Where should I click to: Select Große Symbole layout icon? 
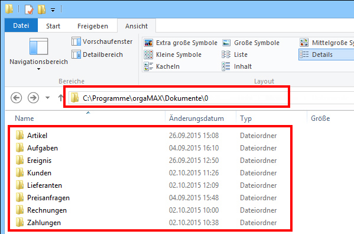[226, 43]
